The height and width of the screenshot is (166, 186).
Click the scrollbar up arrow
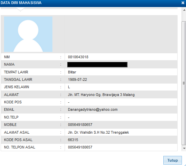[x=184, y=10]
